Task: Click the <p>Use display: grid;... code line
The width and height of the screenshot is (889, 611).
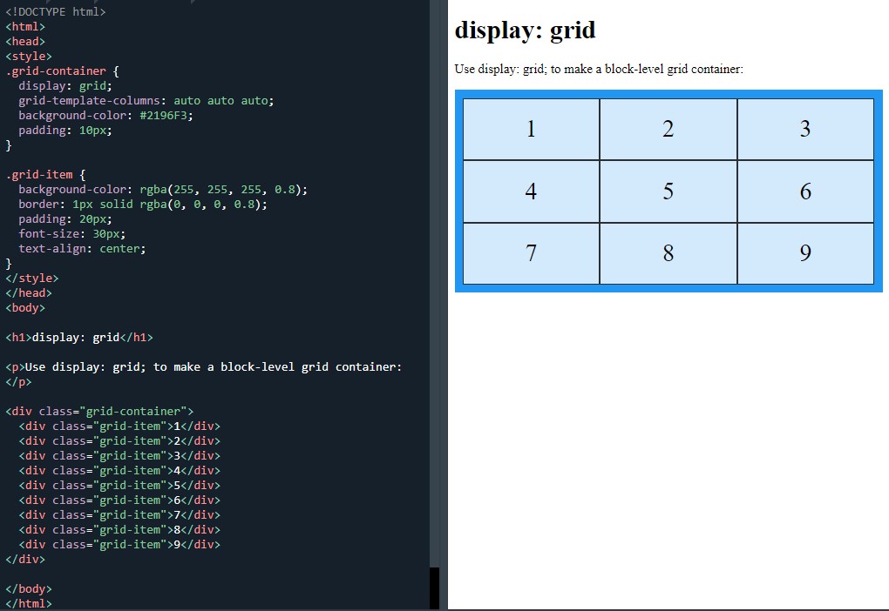Action: [204, 367]
